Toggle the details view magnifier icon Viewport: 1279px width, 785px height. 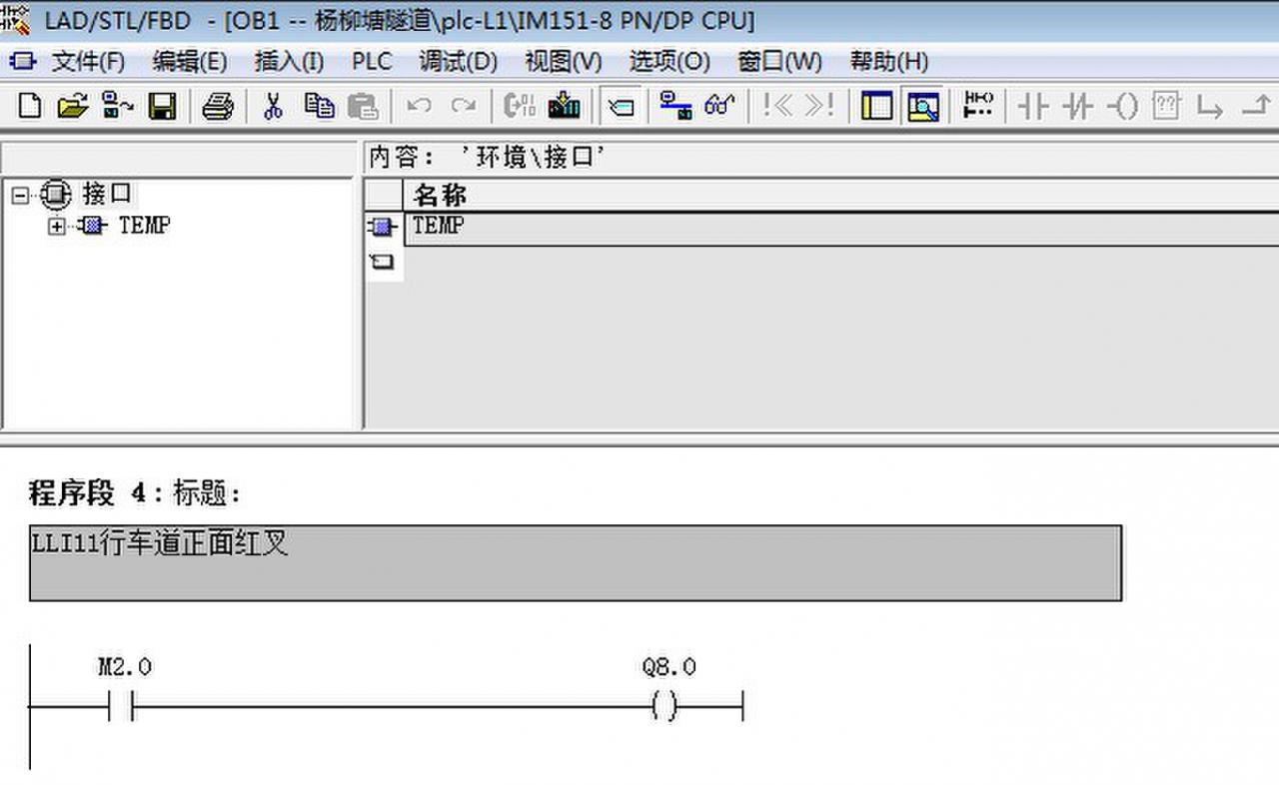point(922,107)
